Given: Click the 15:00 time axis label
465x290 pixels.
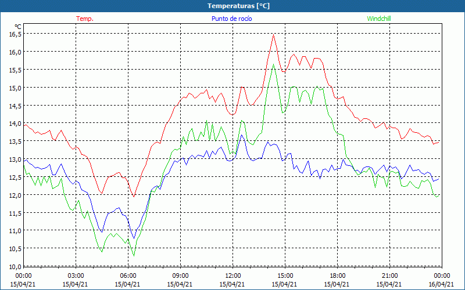Looking at the screenshot, I should (x=285, y=276).
